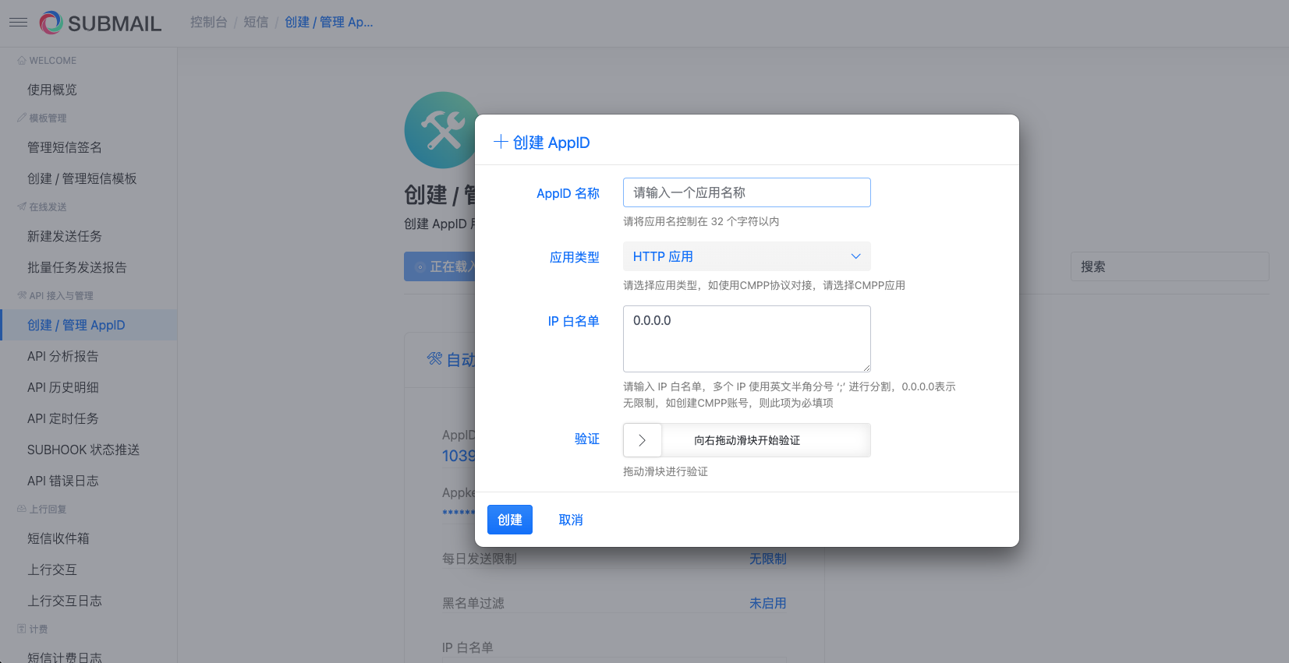
Task: Click the 在线发送 section header
Action: 42,207
